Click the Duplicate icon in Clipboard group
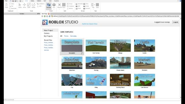185x104 pixels. (10, 8)
